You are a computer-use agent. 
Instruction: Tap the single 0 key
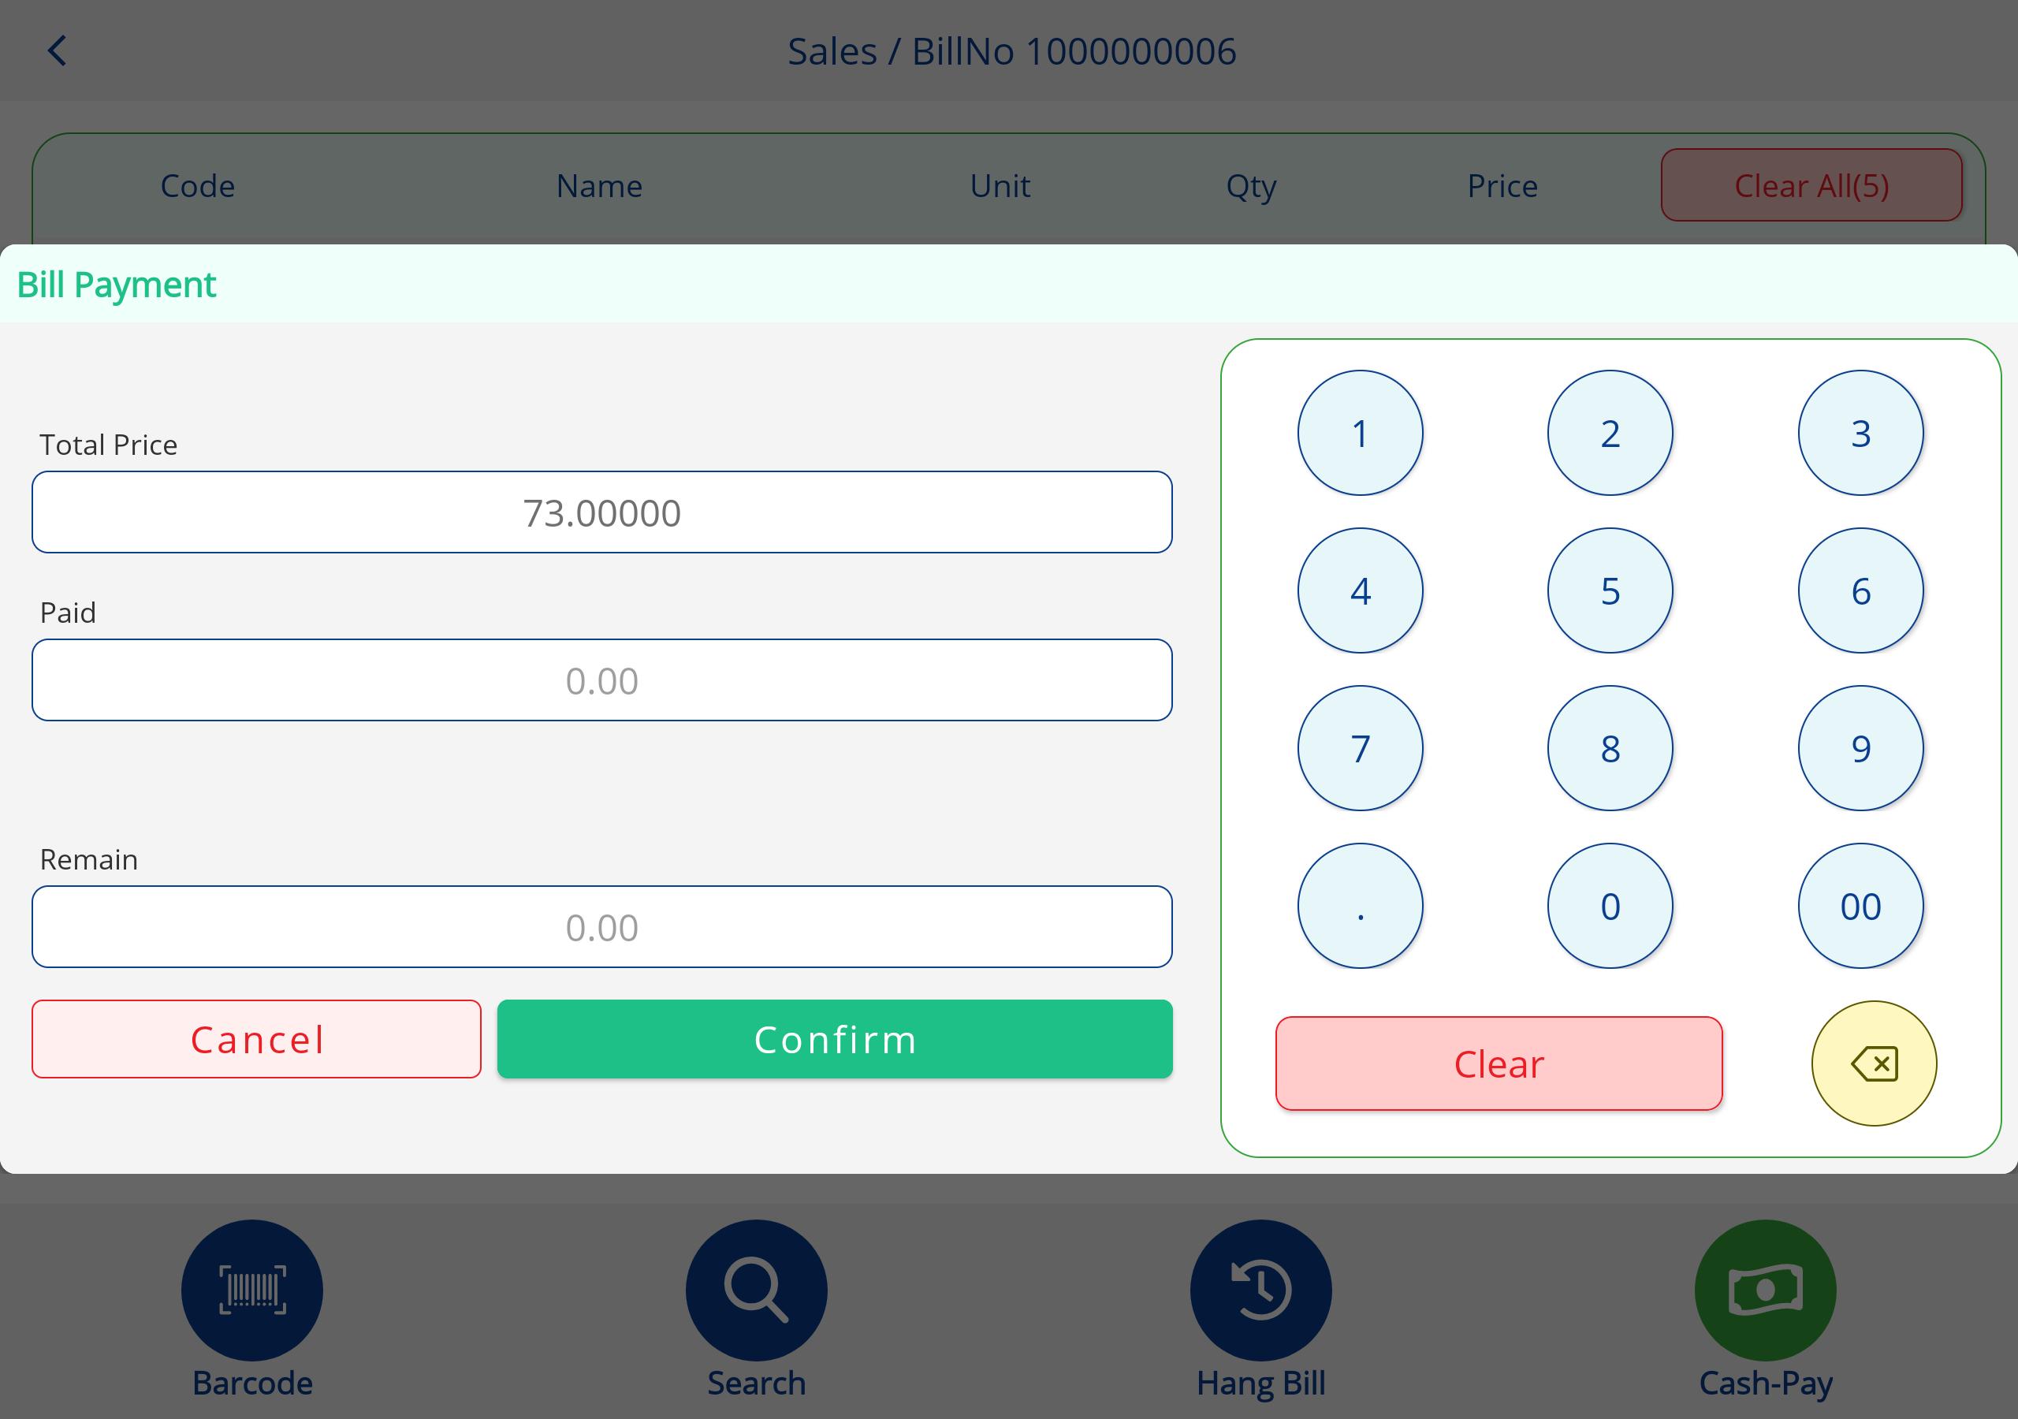pyautogui.click(x=1610, y=906)
